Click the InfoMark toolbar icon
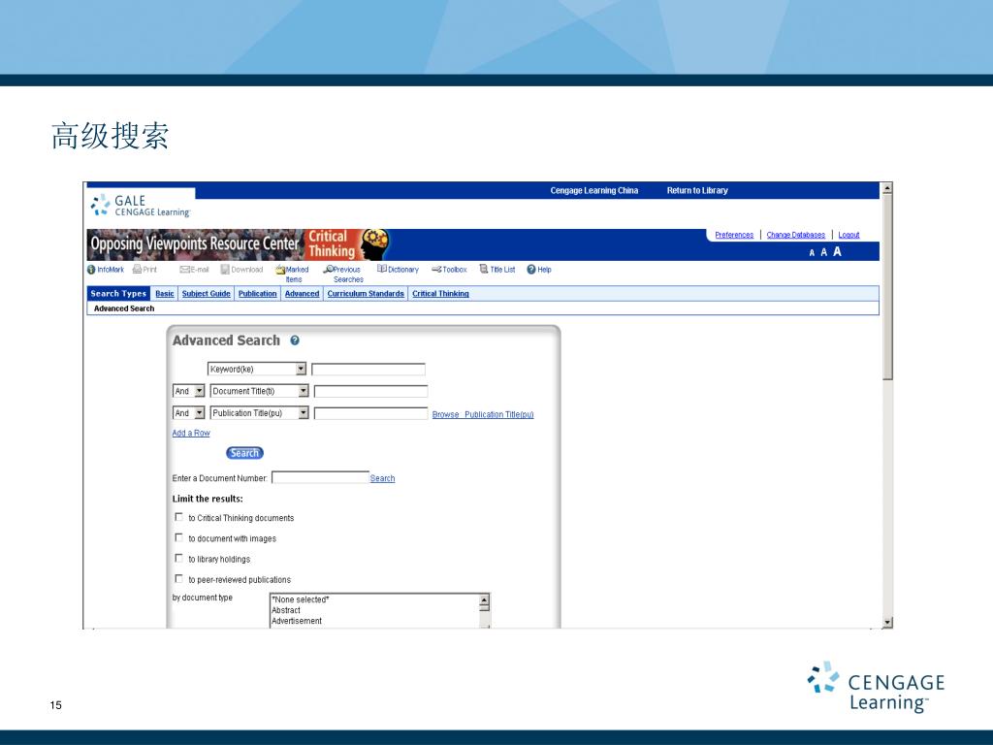 pyautogui.click(x=91, y=270)
